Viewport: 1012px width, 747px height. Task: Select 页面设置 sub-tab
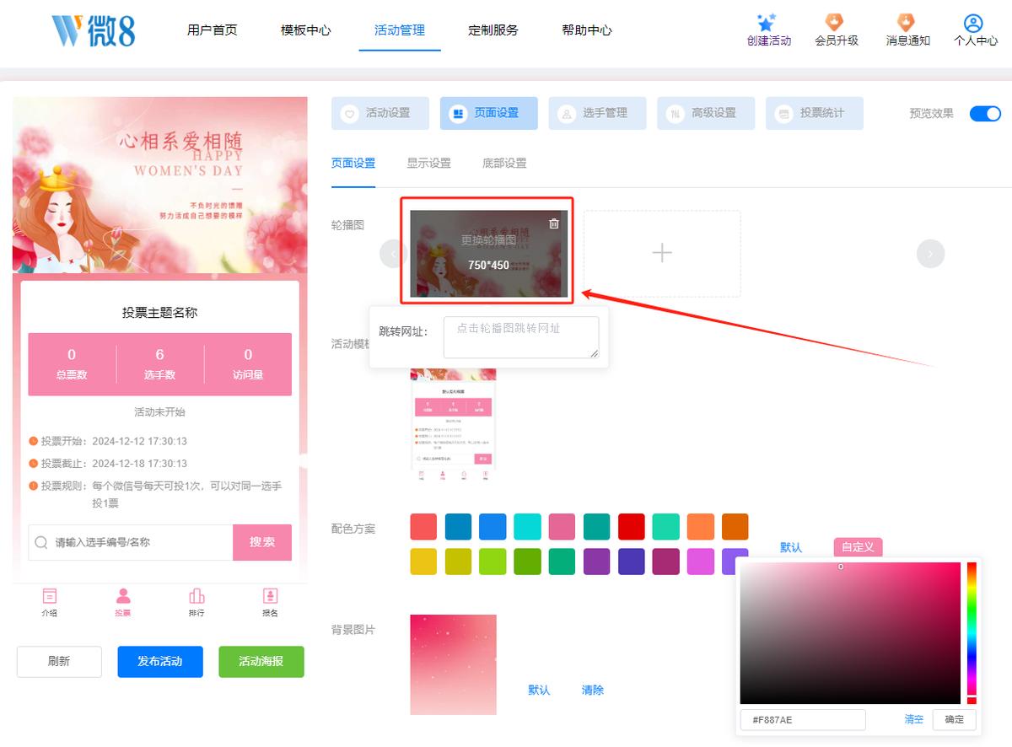(353, 164)
